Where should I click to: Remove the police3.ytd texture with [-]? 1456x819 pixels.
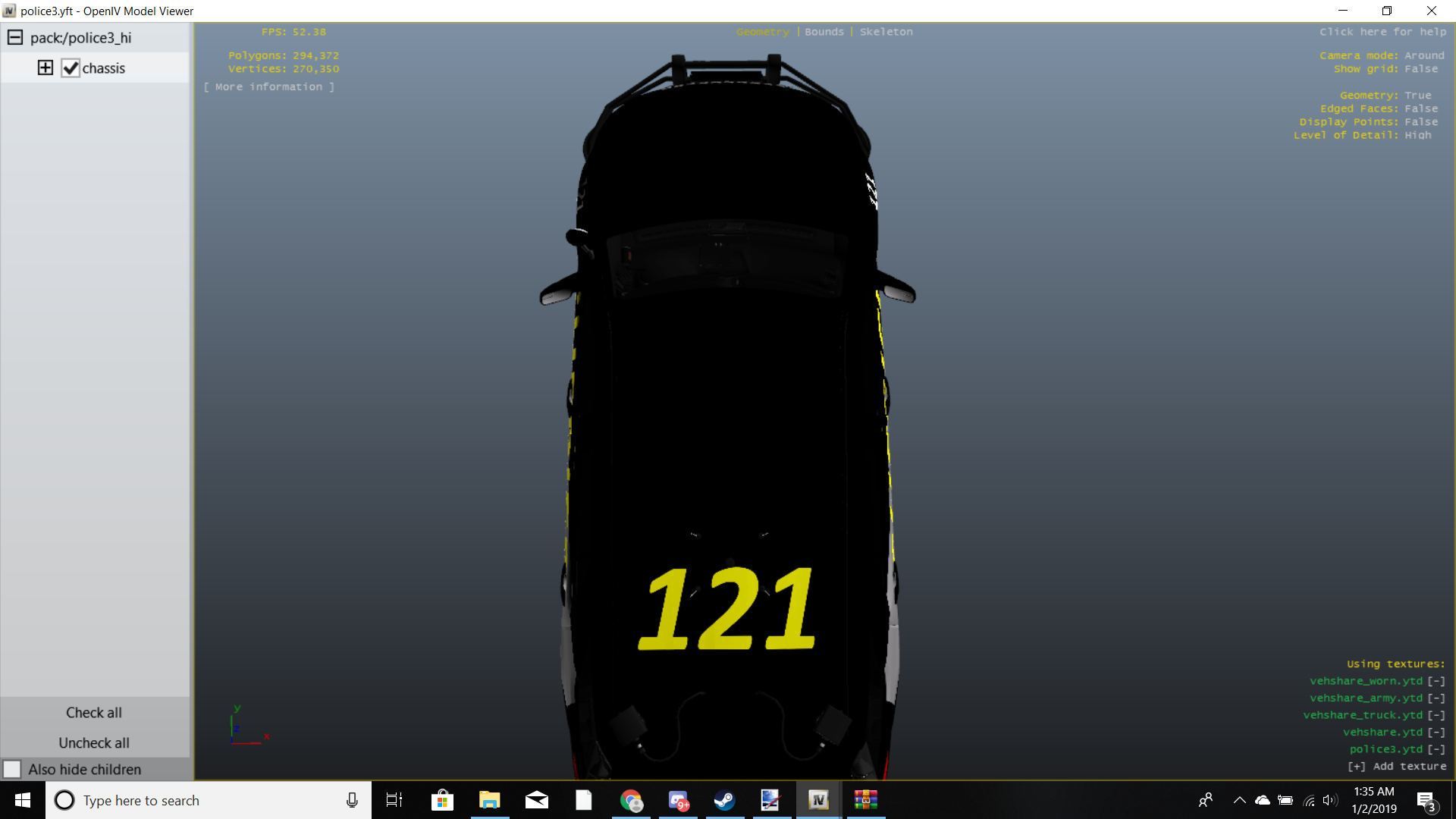1436,749
